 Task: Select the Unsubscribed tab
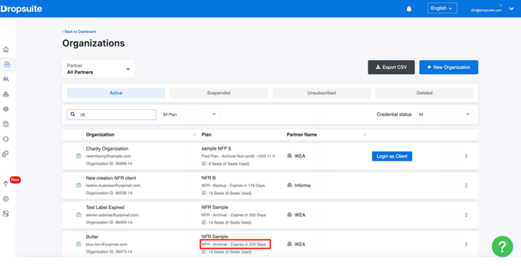pos(321,93)
